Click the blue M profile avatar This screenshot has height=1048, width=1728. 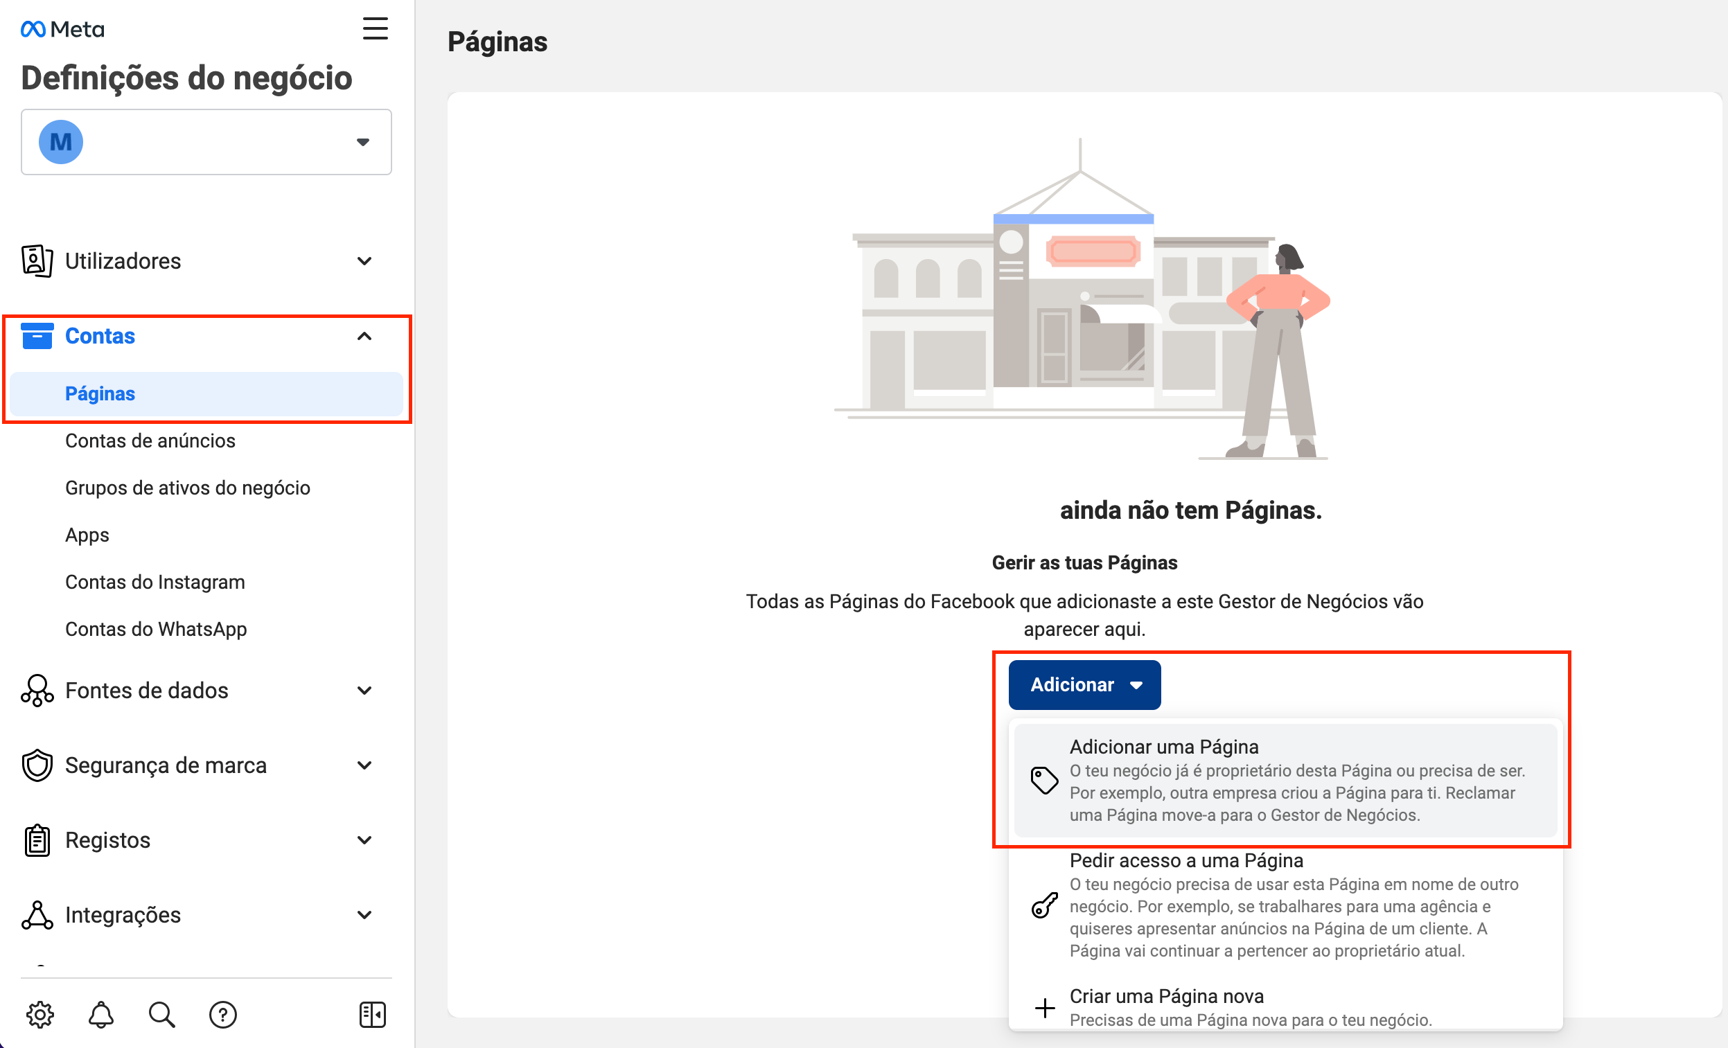pos(60,141)
